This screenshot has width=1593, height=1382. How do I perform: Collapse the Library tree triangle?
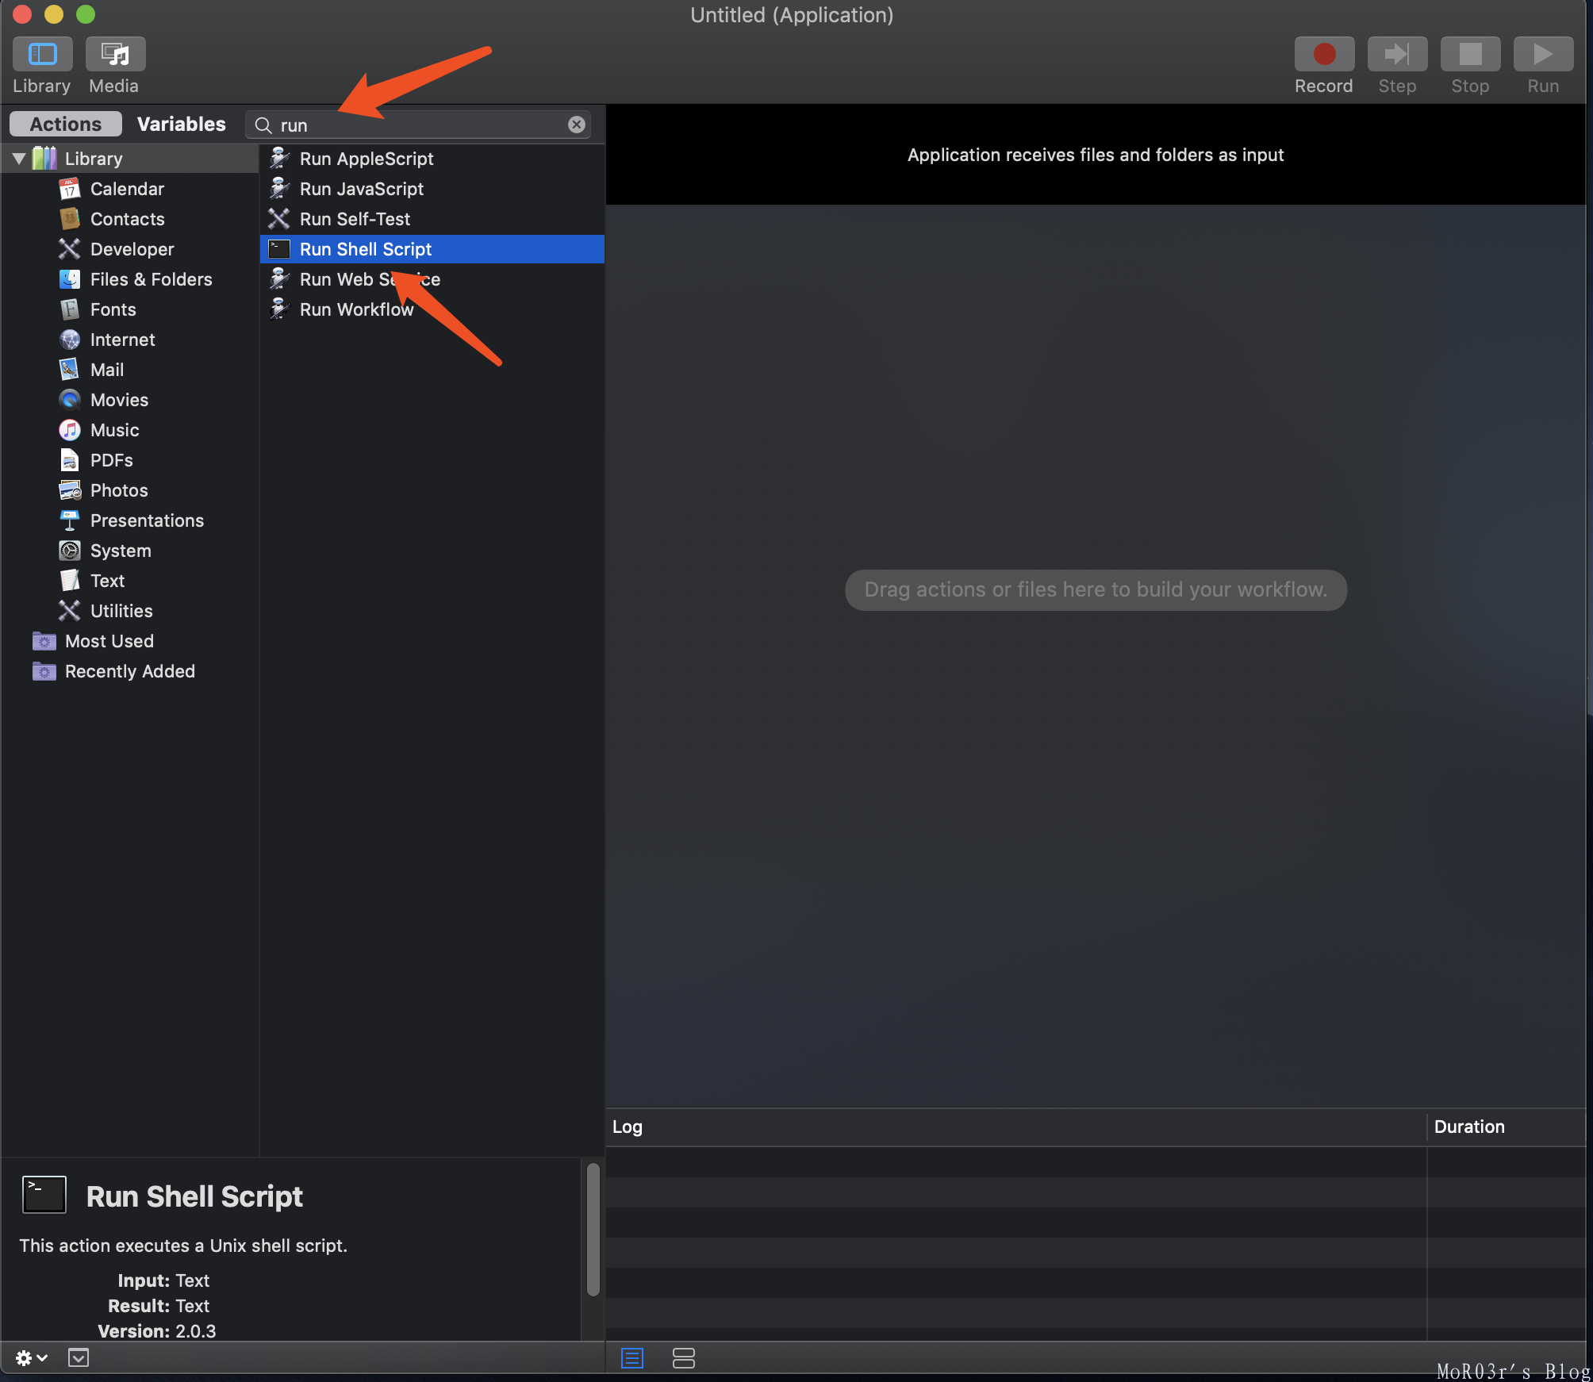[19, 159]
